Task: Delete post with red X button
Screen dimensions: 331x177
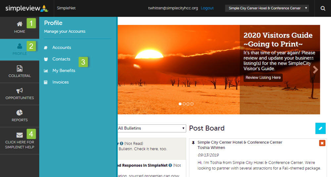Action: [322, 143]
